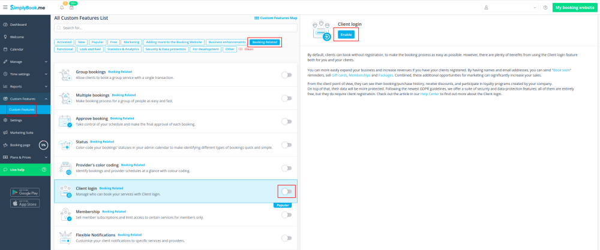
Task: Open the user account dropdown
Action: [510, 8]
